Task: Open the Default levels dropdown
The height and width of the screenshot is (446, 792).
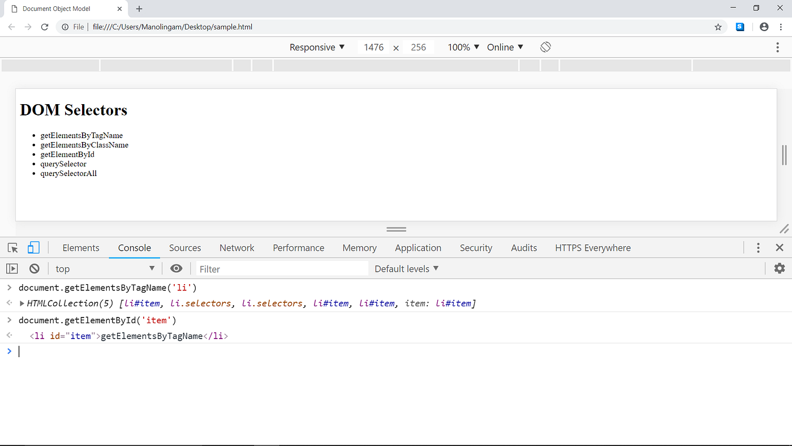Action: coord(406,268)
